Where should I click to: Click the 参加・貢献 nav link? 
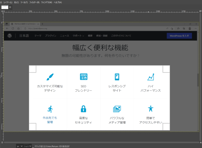pos(102,36)
